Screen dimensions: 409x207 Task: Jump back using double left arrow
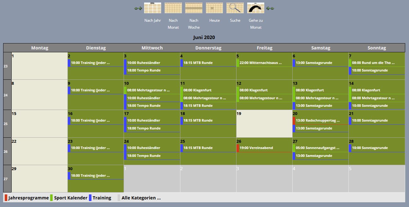tap(136, 9)
